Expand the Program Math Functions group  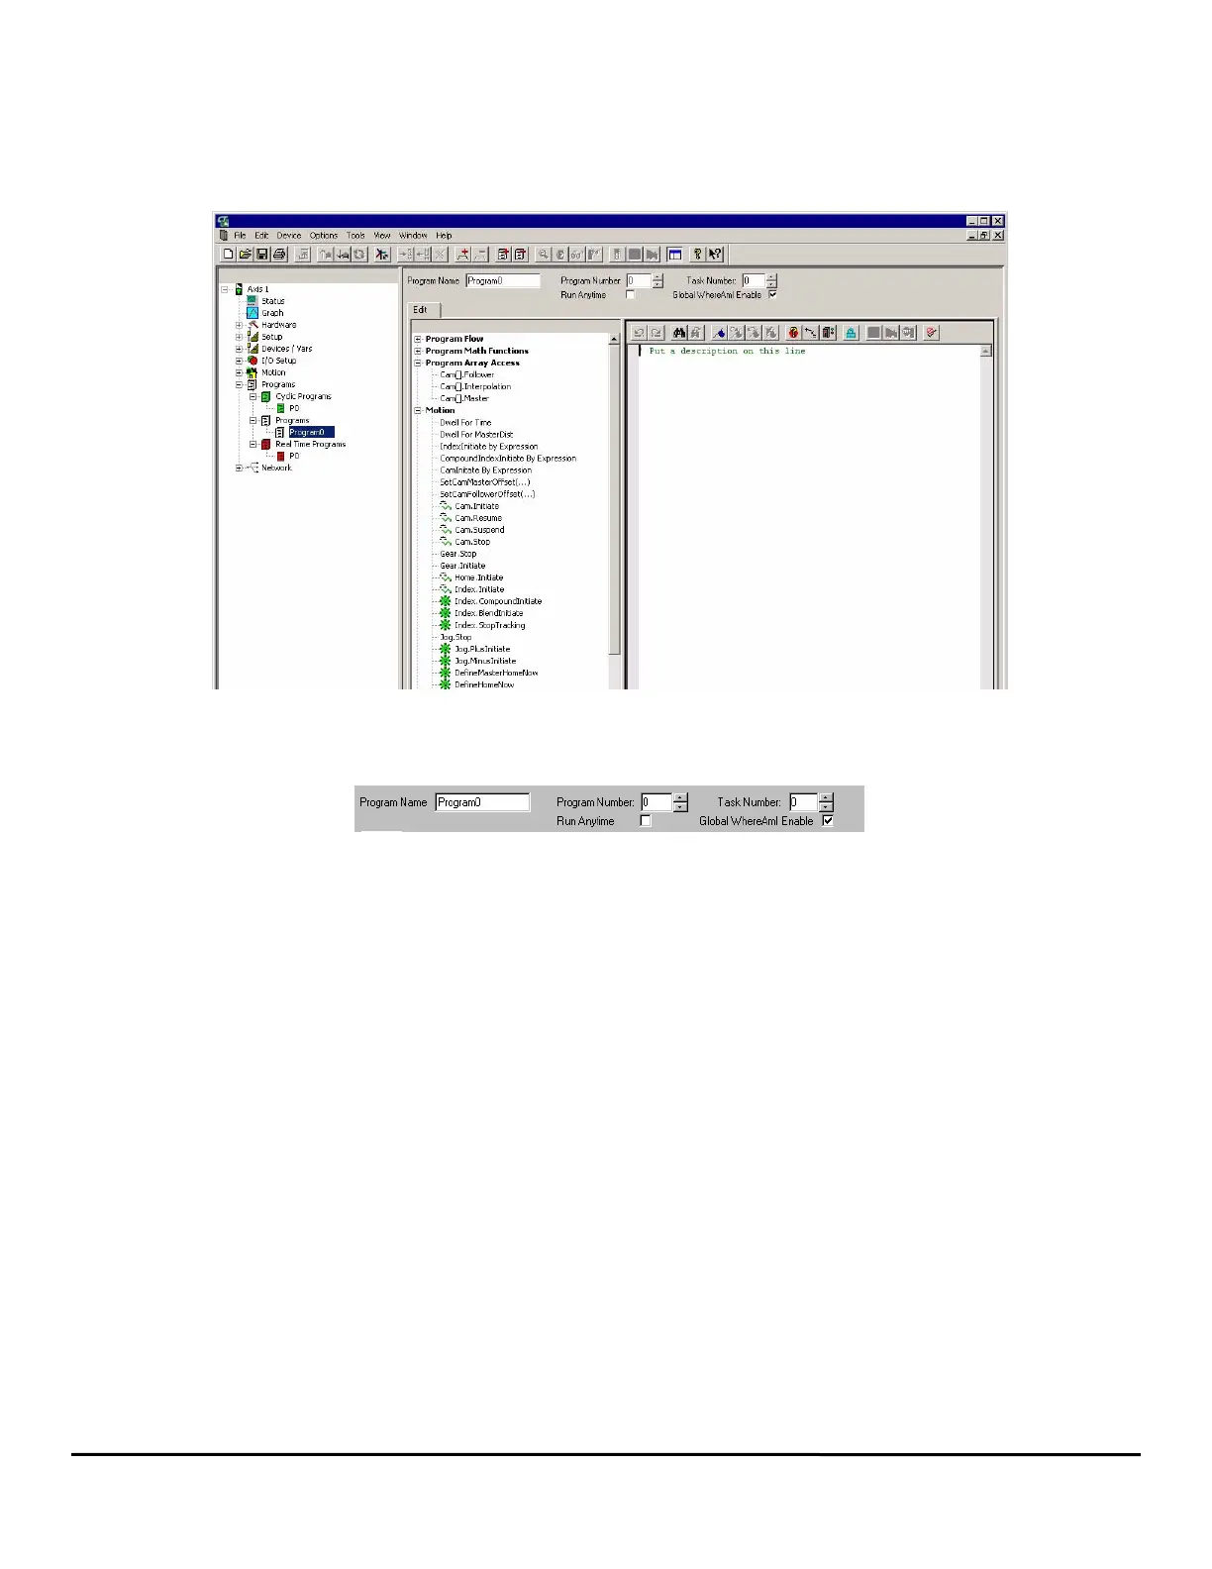[418, 351]
